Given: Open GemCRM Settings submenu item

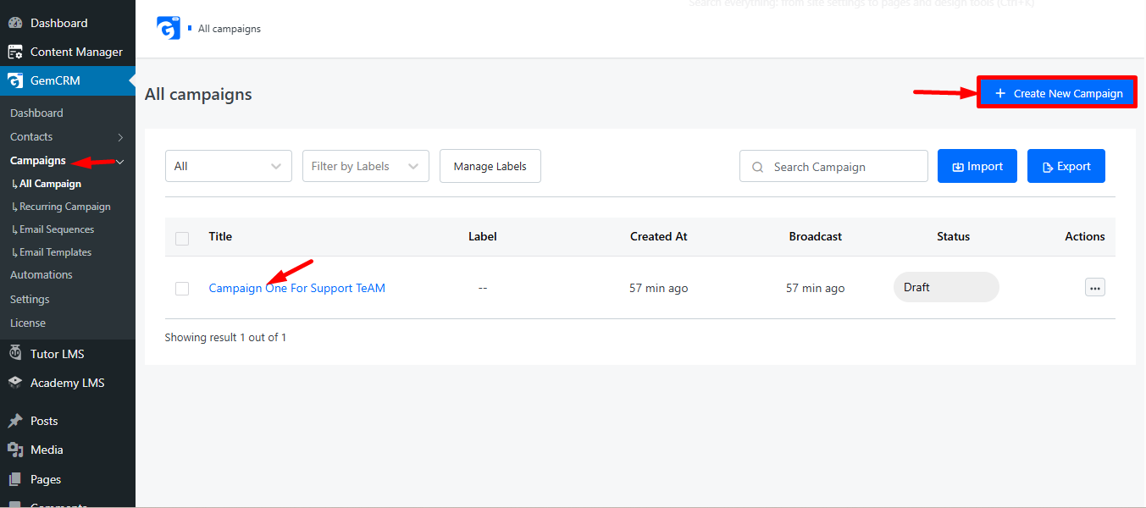Looking at the screenshot, I should pyautogui.click(x=30, y=299).
